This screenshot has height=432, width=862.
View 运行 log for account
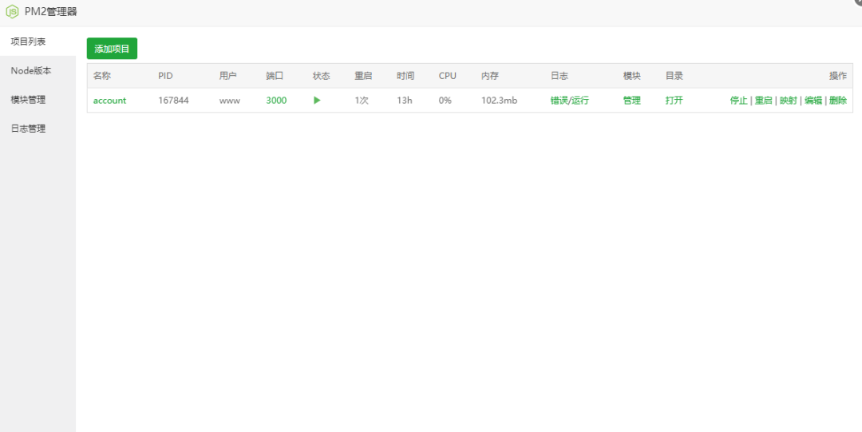click(x=580, y=101)
